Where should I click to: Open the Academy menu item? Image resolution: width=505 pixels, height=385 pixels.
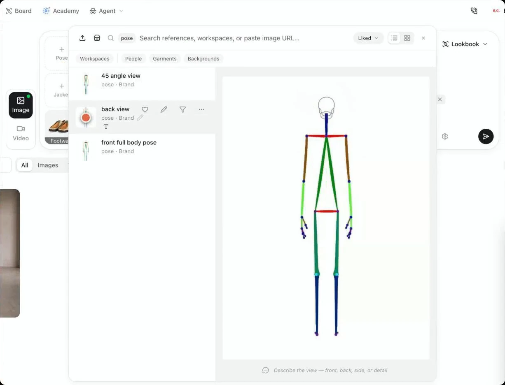click(61, 11)
